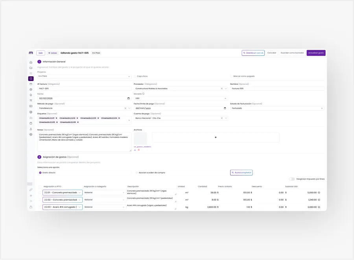
Task: Click the Autocompletar button
Action: [242, 173]
